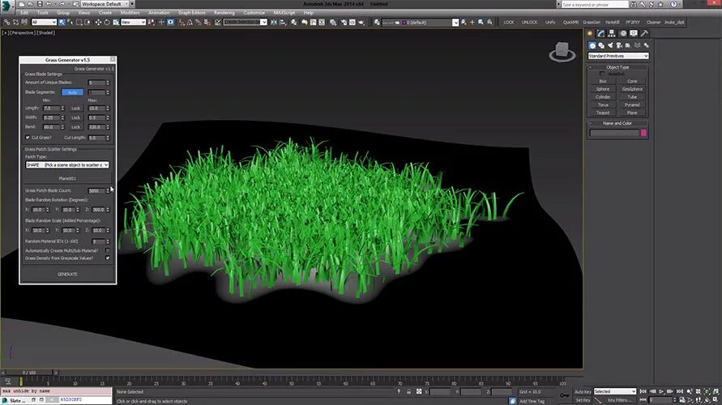Toggle the Cut Grass checkbox

[x=28, y=138]
